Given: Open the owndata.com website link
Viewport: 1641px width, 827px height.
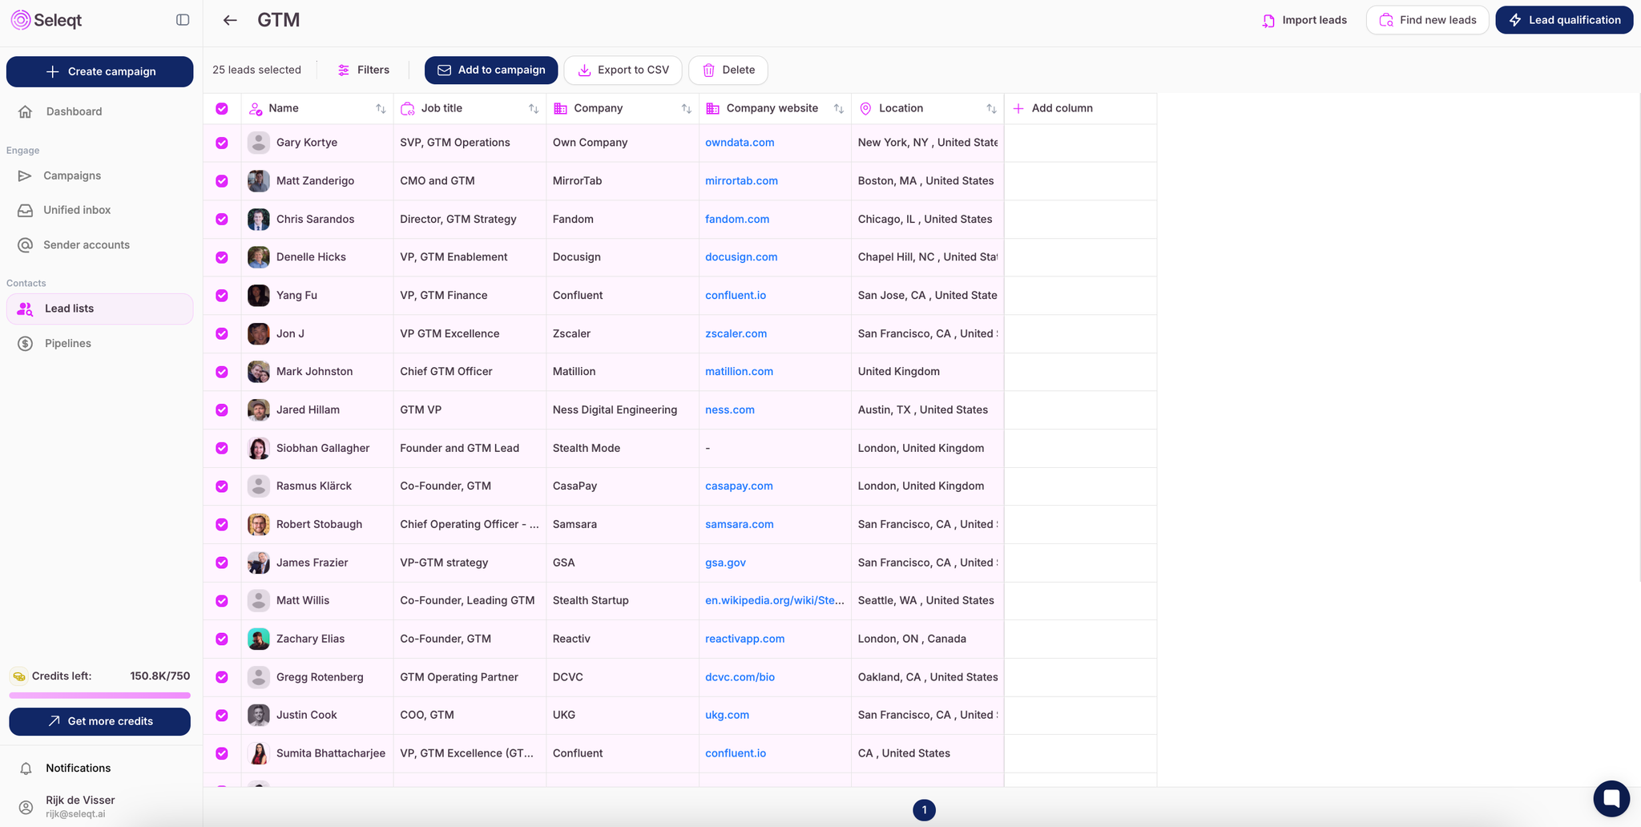Looking at the screenshot, I should pos(740,143).
